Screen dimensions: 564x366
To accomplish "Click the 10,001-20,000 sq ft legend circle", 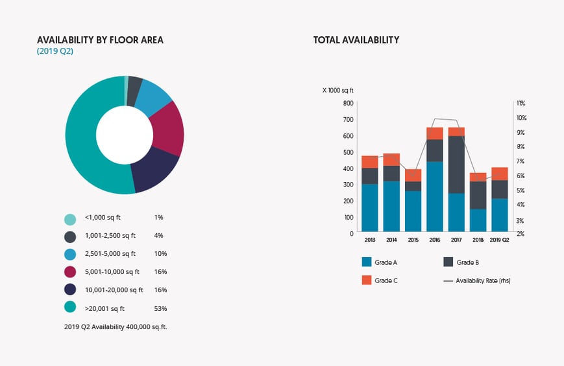I will pyautogui.click(x=70, y=290).
